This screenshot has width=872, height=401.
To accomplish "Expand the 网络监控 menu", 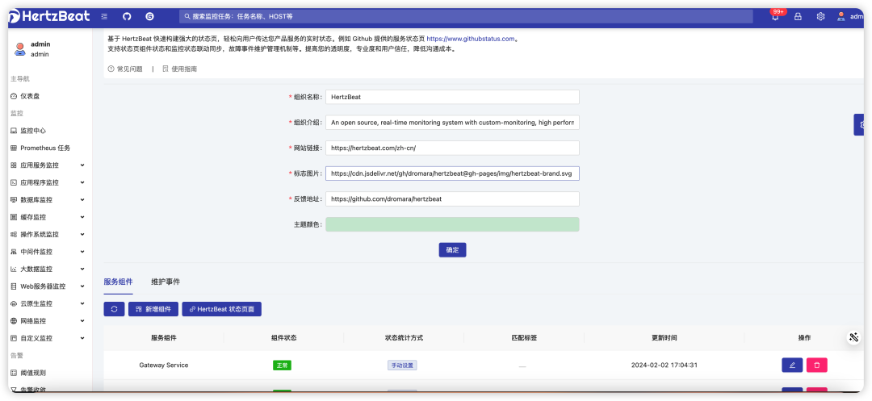I will [x=48, y=321].
